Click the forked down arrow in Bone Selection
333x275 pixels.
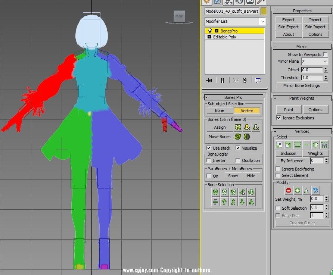251,202
